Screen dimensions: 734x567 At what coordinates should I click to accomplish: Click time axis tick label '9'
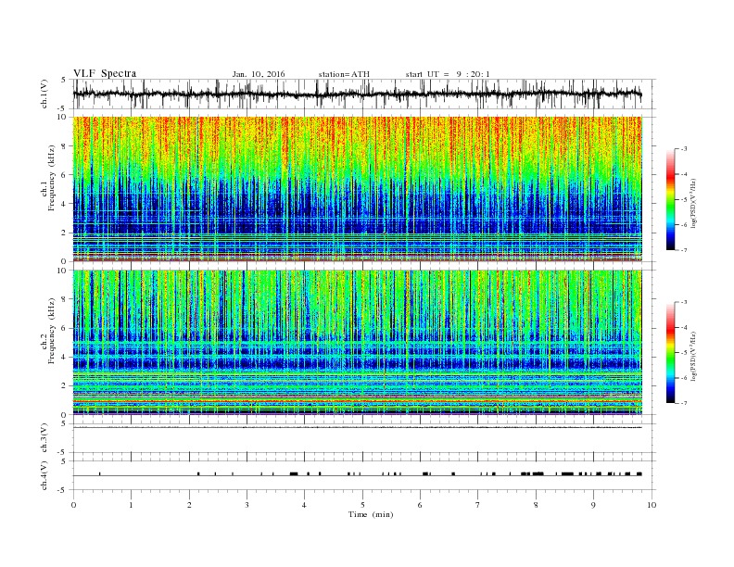click(593, 505)
